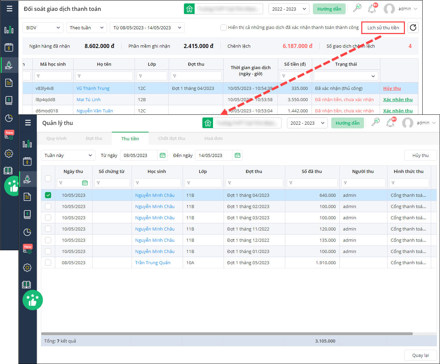
Task: Open settings gear in Quản lý thu sidebar
Action: (27, 268)
